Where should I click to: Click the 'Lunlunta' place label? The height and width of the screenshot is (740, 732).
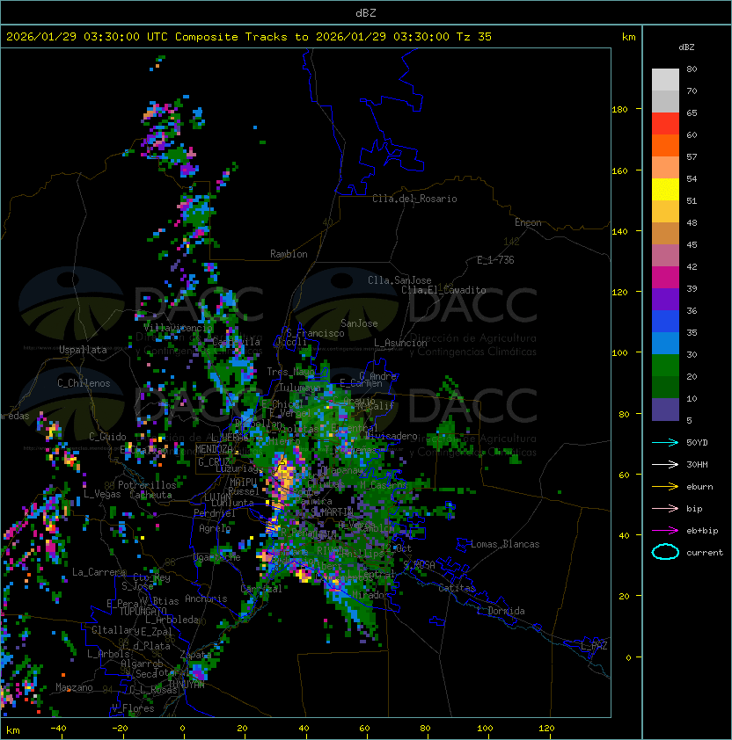(x=232, y=503)
